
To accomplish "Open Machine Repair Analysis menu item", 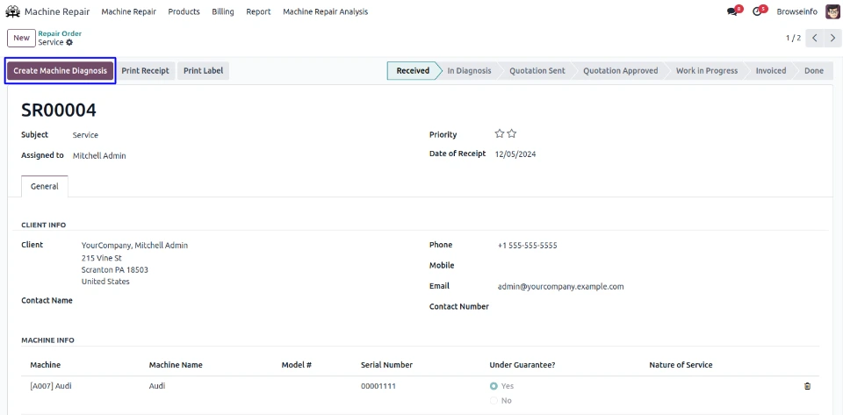I will coord(325,11).
